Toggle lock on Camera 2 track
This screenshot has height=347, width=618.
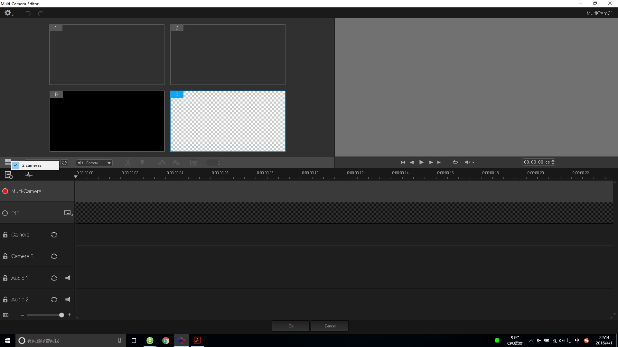[x=5, y=256]
